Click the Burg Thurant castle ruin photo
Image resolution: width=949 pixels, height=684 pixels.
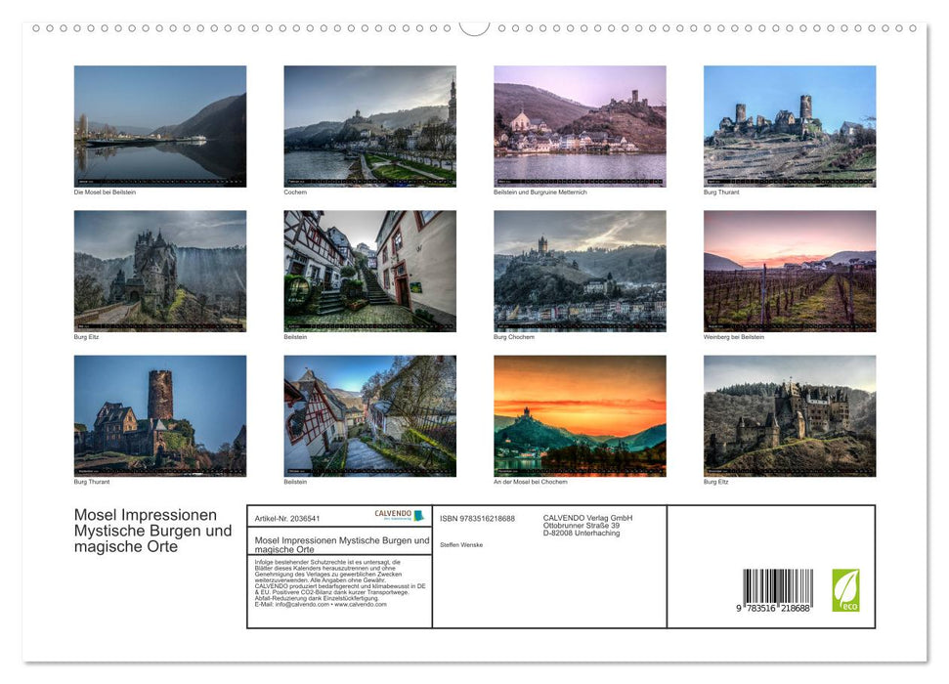(790, 125)
